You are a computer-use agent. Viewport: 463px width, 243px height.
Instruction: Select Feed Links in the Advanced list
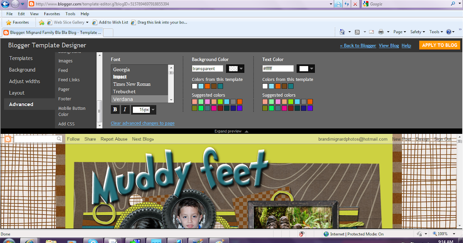(x=69, y=80)
